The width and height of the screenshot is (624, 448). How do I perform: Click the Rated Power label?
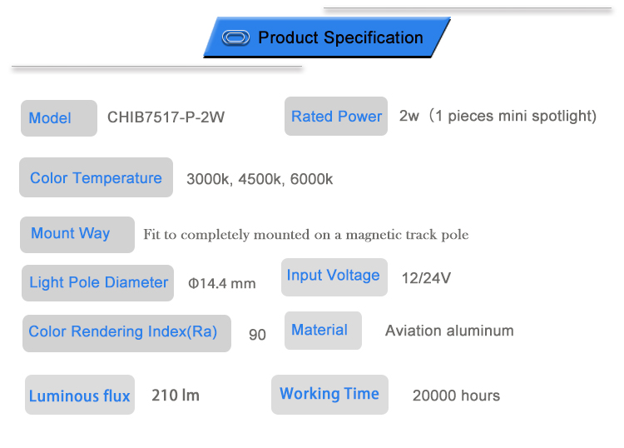[x=336, y=117]
